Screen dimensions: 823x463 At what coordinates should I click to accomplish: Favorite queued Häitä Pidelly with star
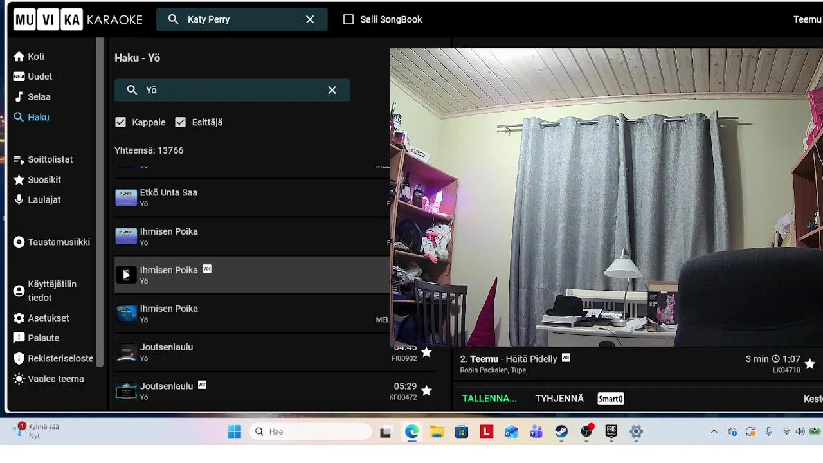pyautogui.click(x=809, y=364)
